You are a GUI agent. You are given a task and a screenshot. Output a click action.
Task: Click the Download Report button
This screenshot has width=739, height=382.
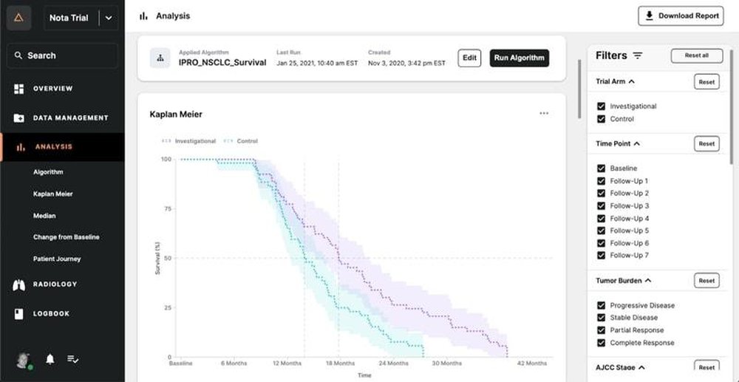coord(681,16)
